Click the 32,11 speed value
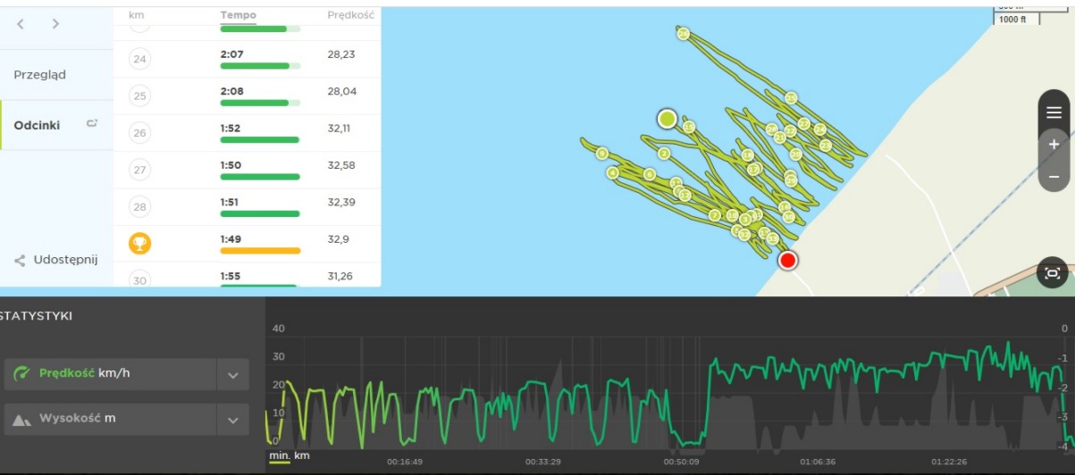This screenshot has width=1075, height=475. click(x=340, y=129)
